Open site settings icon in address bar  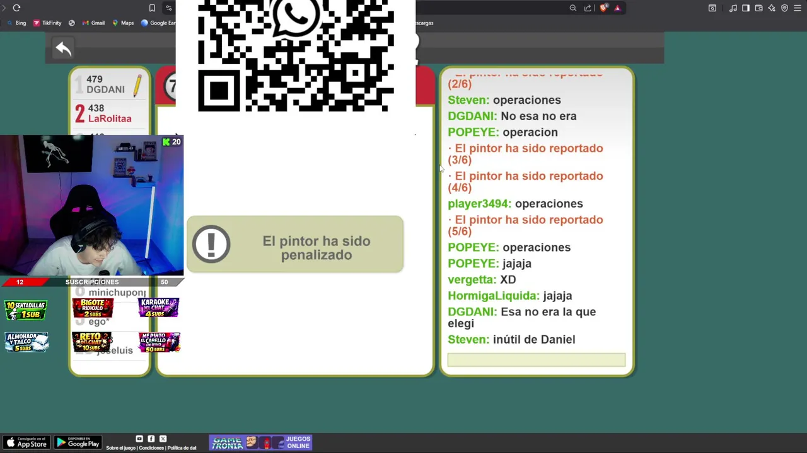(168, 8)
